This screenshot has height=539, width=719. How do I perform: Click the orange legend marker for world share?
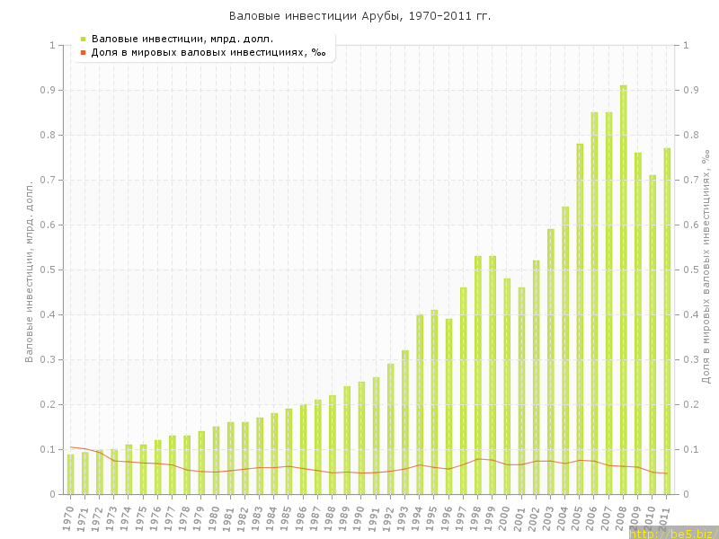pyautogui.click(x=83, y=53)
